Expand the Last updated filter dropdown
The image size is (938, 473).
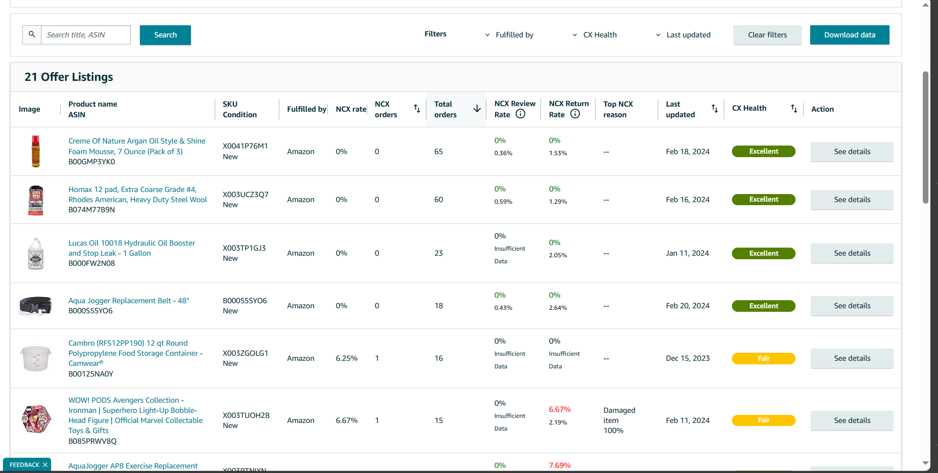pyautogui.click(x=683, y=35)
